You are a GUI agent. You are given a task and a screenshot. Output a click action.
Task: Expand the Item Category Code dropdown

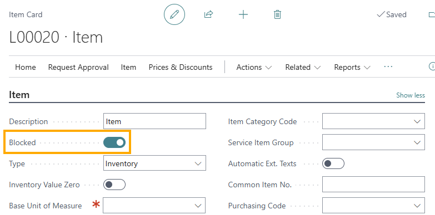click(373, 121)
